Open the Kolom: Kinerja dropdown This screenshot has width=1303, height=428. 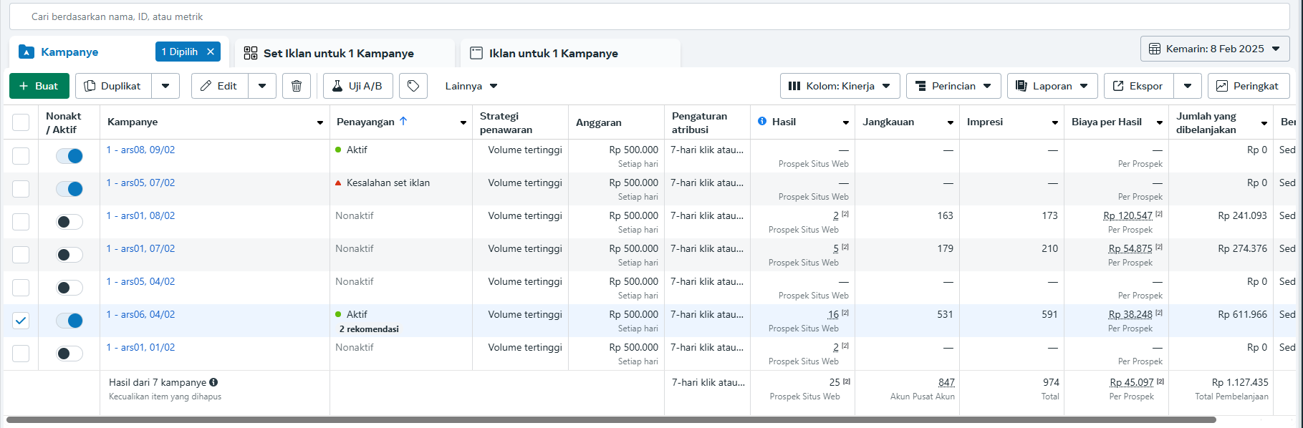click(840, 86)
